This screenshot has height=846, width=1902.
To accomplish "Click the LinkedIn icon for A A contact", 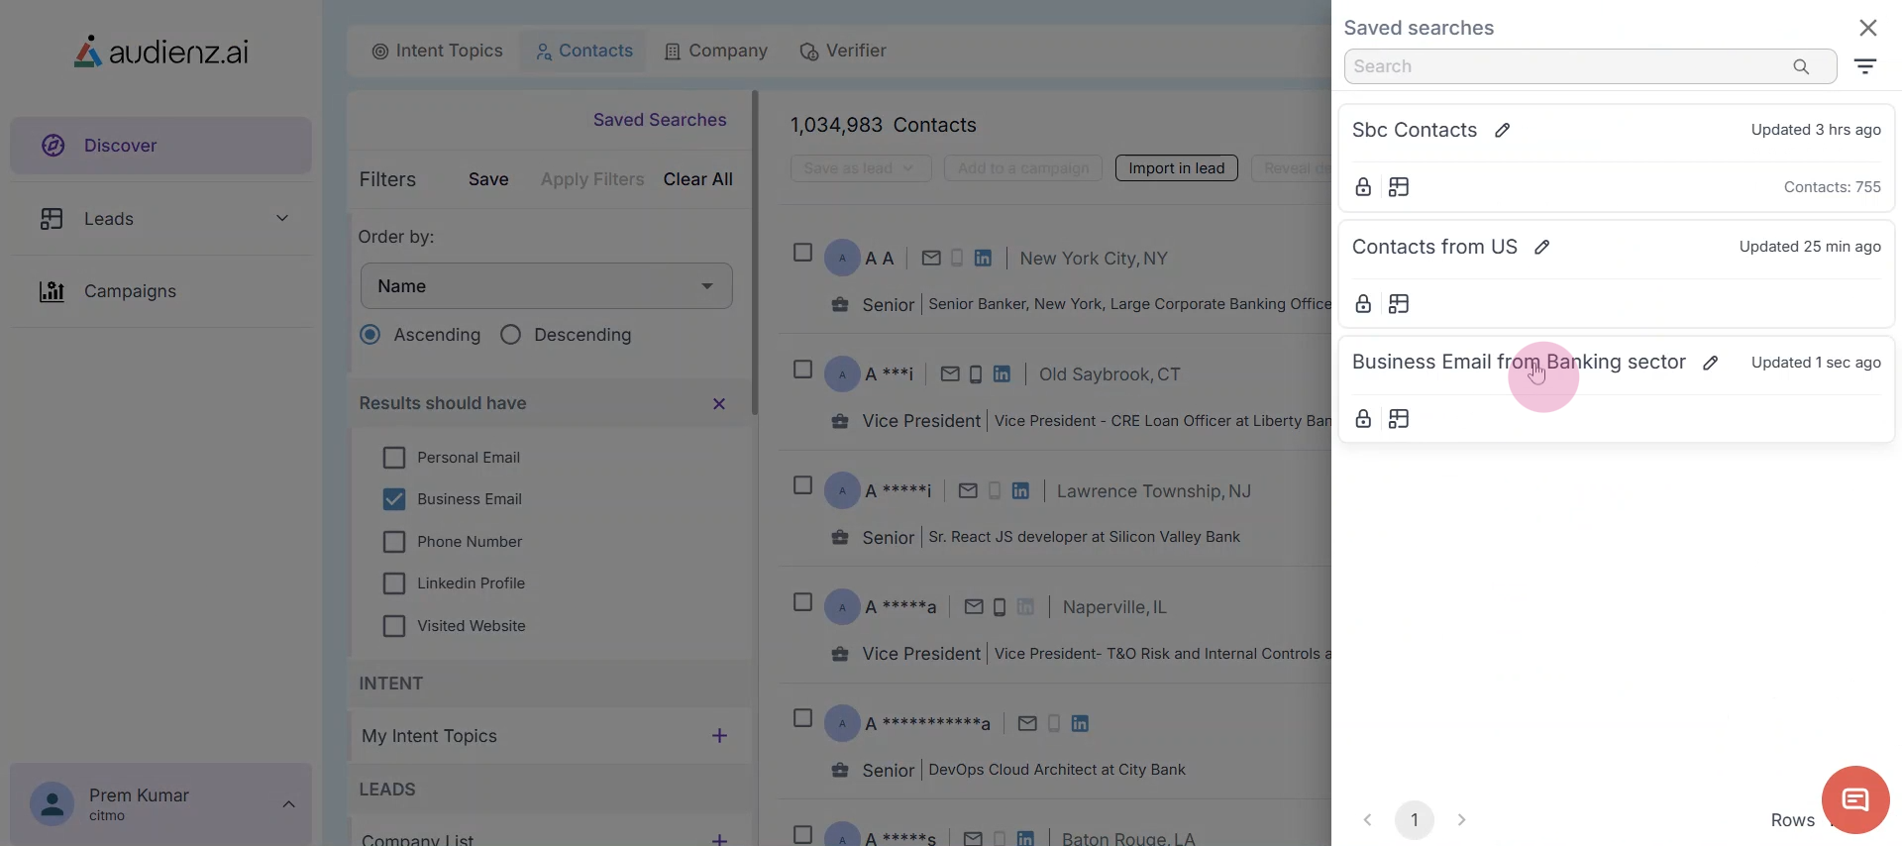I will click(x=983, y=259).
